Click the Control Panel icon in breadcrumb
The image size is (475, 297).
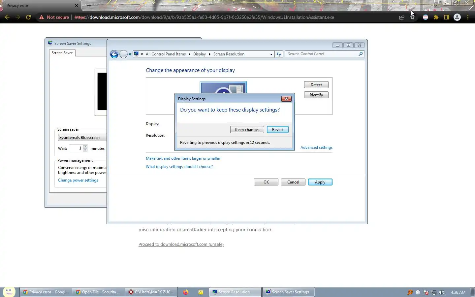point(136,54)
